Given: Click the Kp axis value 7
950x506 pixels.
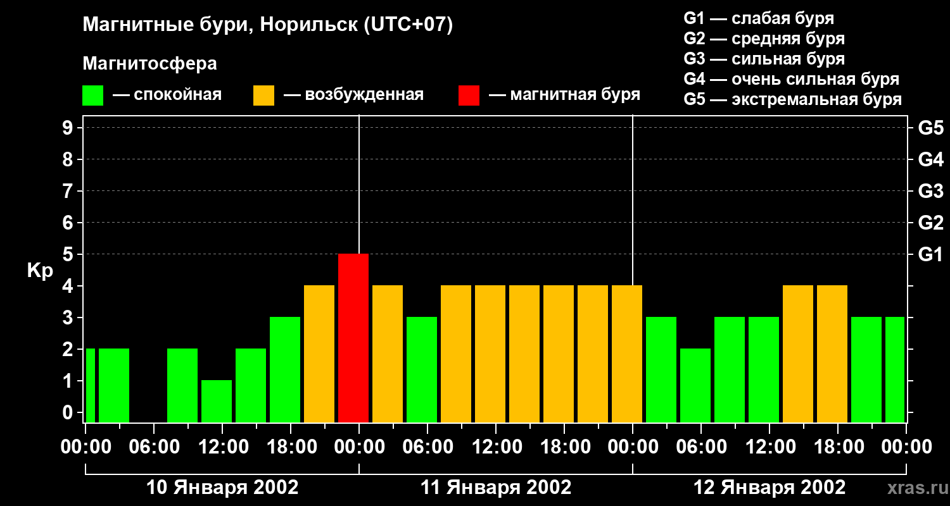Looking at the screenshot, I should [69, 191].
